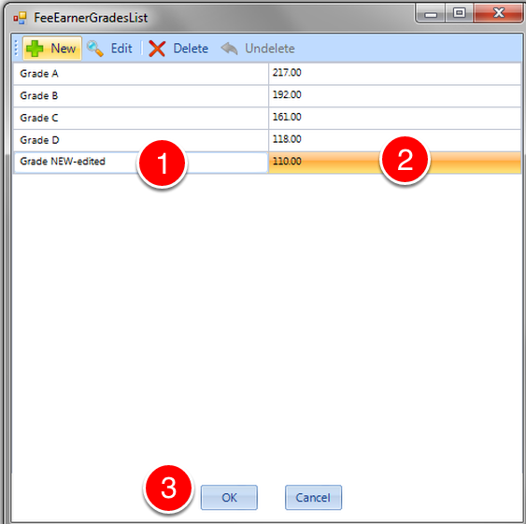Image resolution: width=526 pixels, height=524 pixels.
Task: Click the toolbar grip handle dots
Action: tap(16, 49)
